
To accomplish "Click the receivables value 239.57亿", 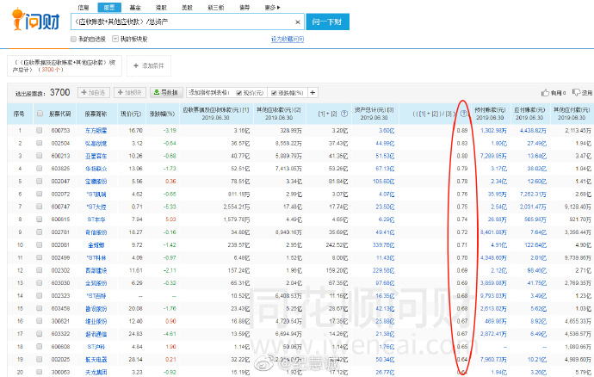I will coord(238,244).
